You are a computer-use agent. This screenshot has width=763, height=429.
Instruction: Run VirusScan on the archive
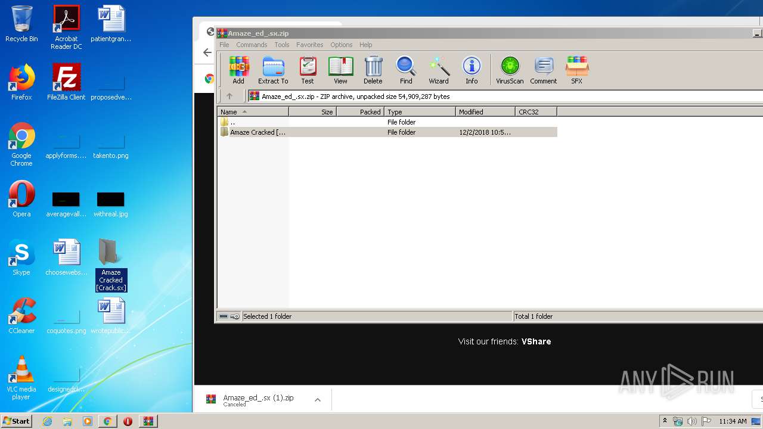[510, 70]
